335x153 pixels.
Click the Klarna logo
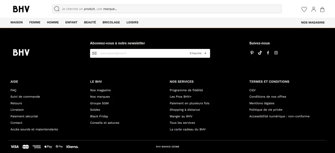tap(72, 147)
